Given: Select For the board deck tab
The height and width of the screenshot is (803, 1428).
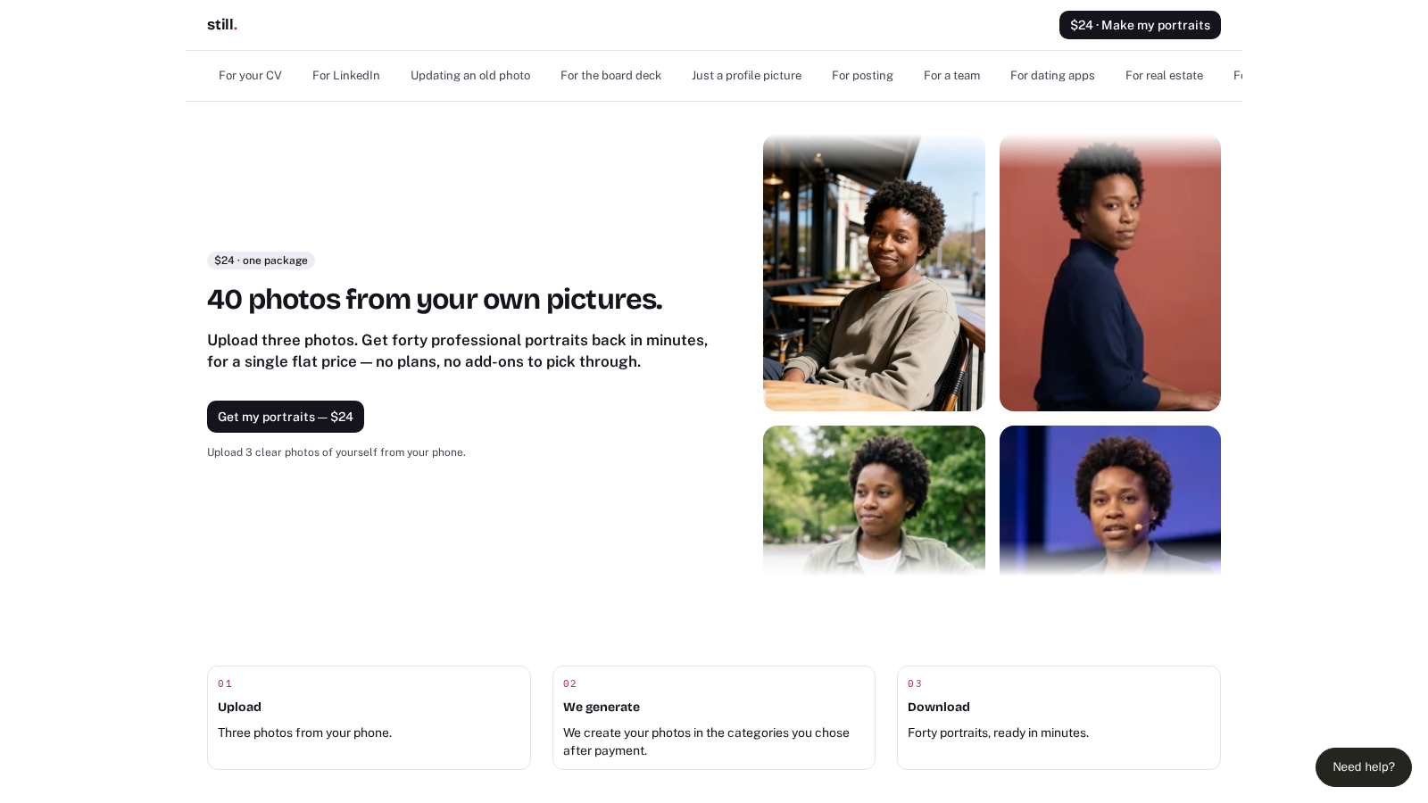Looking at the screenshot, I should pos(610,76).
